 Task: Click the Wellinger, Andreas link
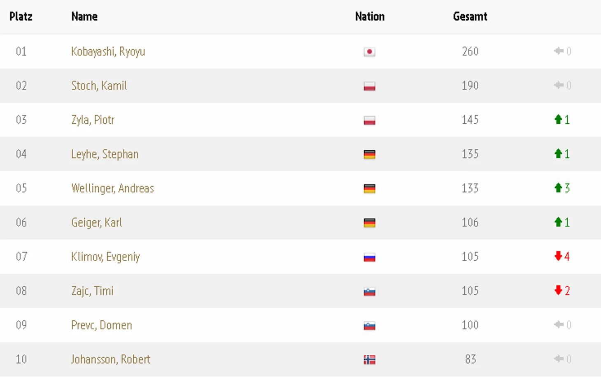[112, 188]
